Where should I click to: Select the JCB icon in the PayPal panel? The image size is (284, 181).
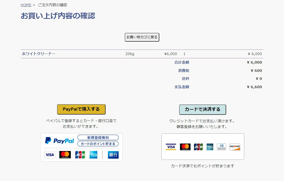[80, 155]
